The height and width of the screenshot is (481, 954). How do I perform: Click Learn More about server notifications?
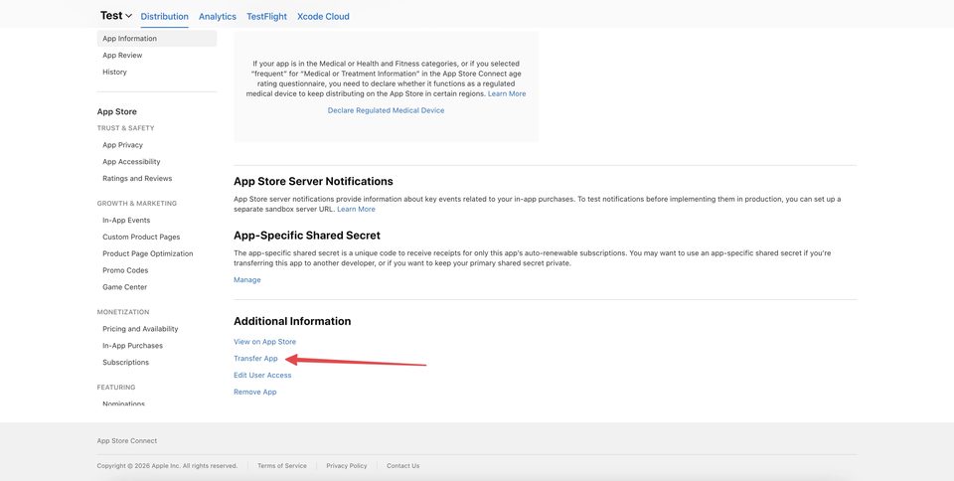[356, 209]
